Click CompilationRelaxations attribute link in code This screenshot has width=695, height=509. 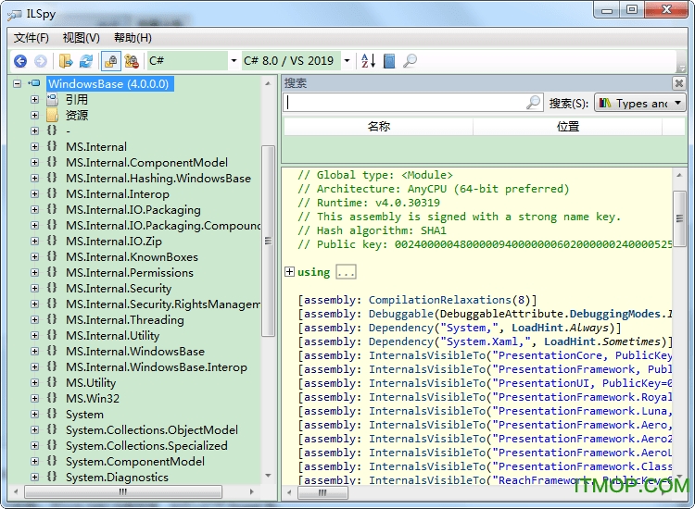tap(439, 300)
